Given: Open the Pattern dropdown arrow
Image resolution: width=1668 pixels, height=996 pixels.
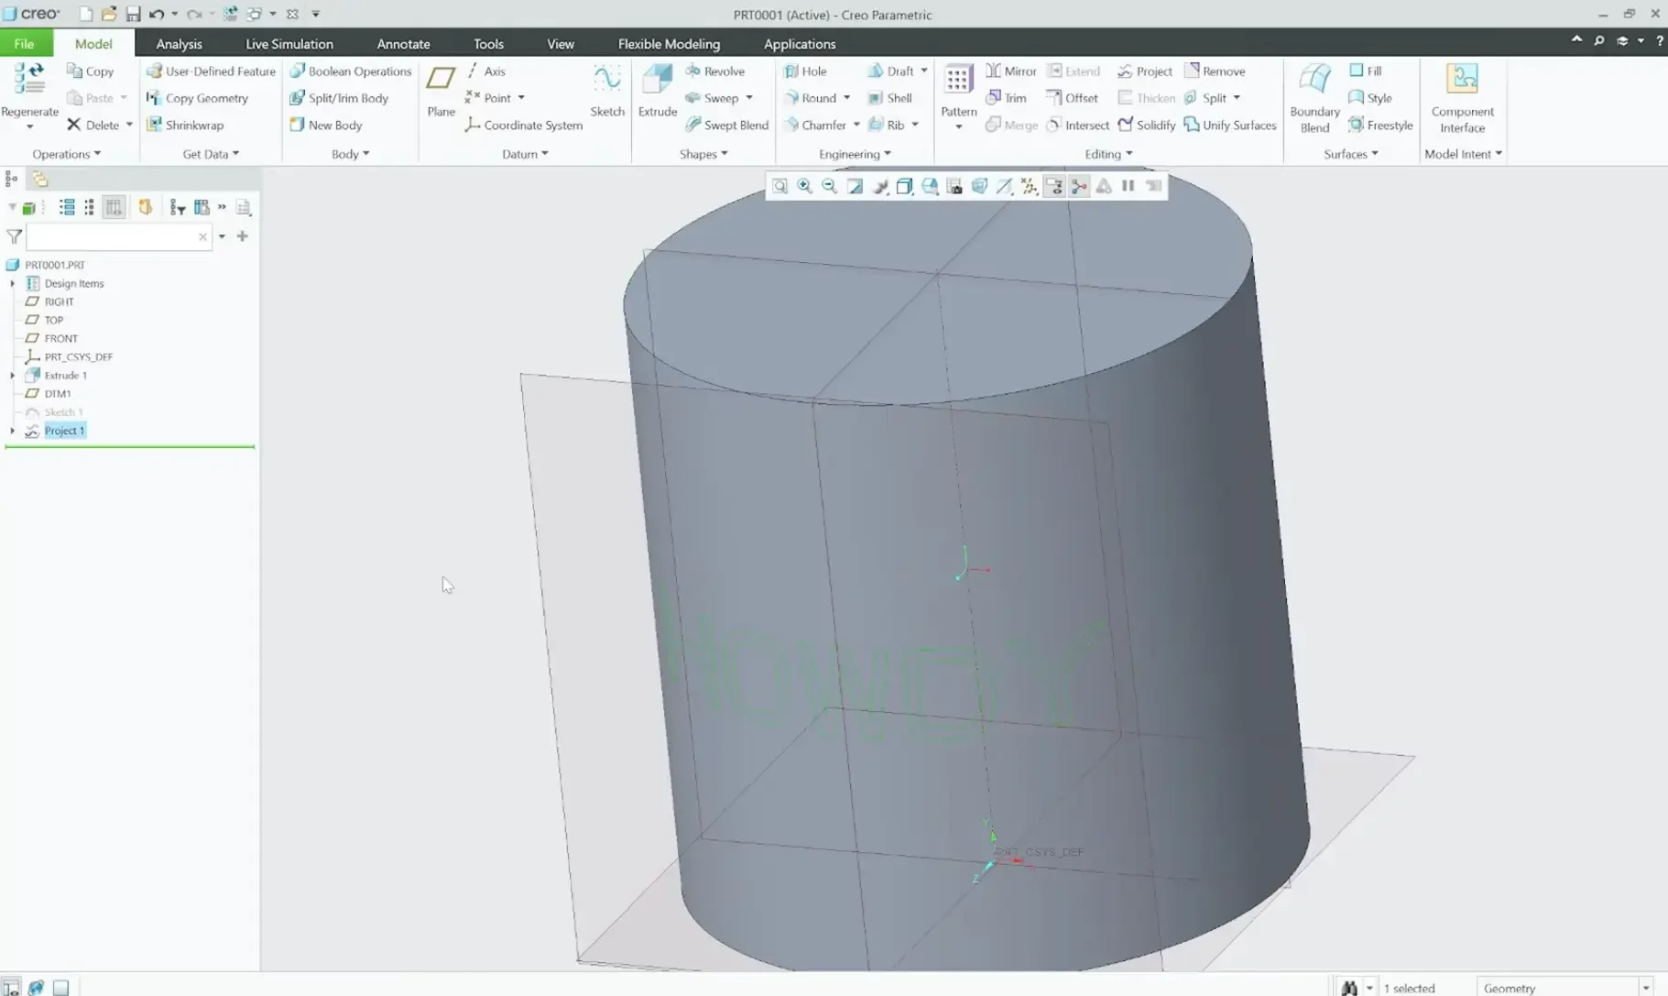Looking at the screenshot, I should tap(958, 126).
